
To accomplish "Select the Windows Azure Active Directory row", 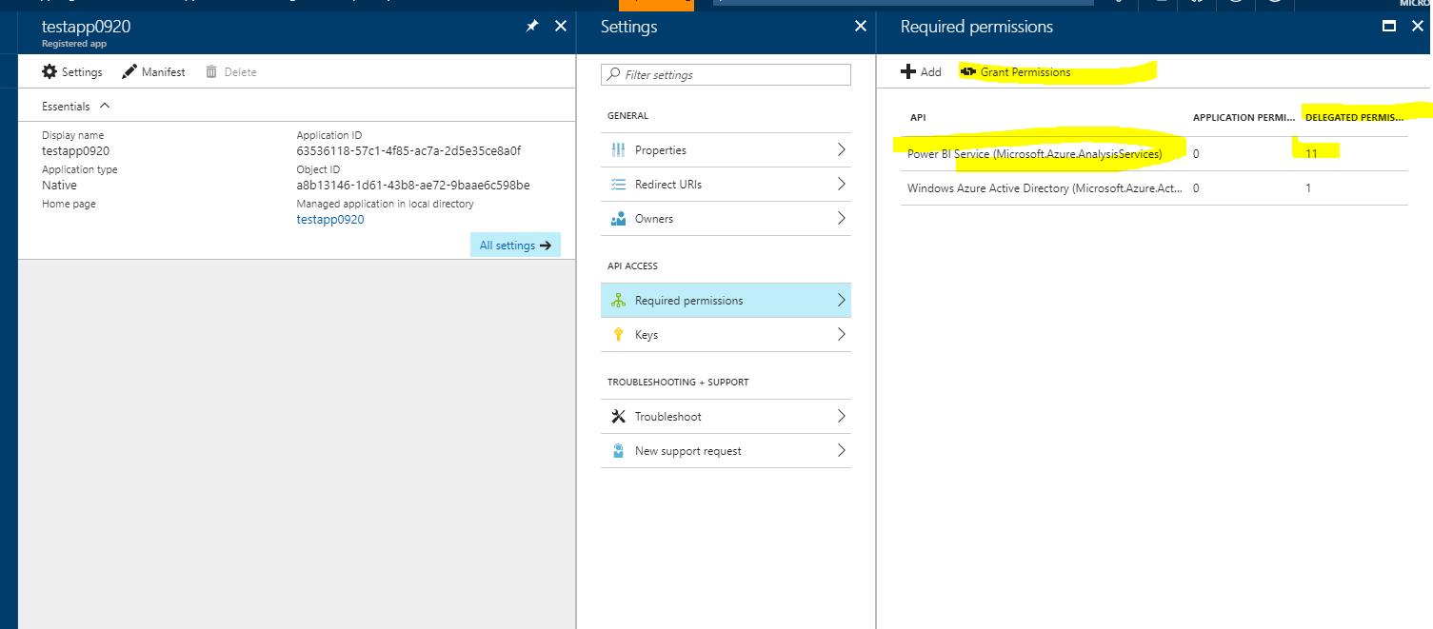I will (1154, 188).
